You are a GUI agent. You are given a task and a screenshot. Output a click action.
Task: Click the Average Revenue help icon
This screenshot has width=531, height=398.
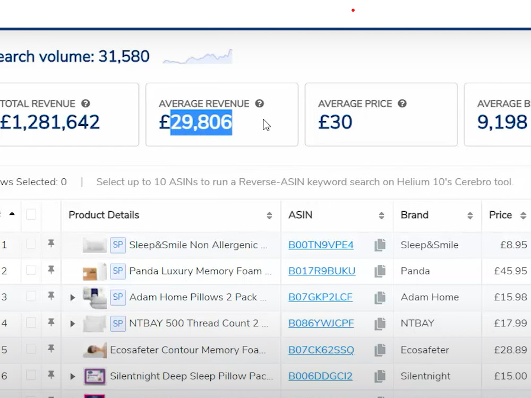(x=260, y=103)
